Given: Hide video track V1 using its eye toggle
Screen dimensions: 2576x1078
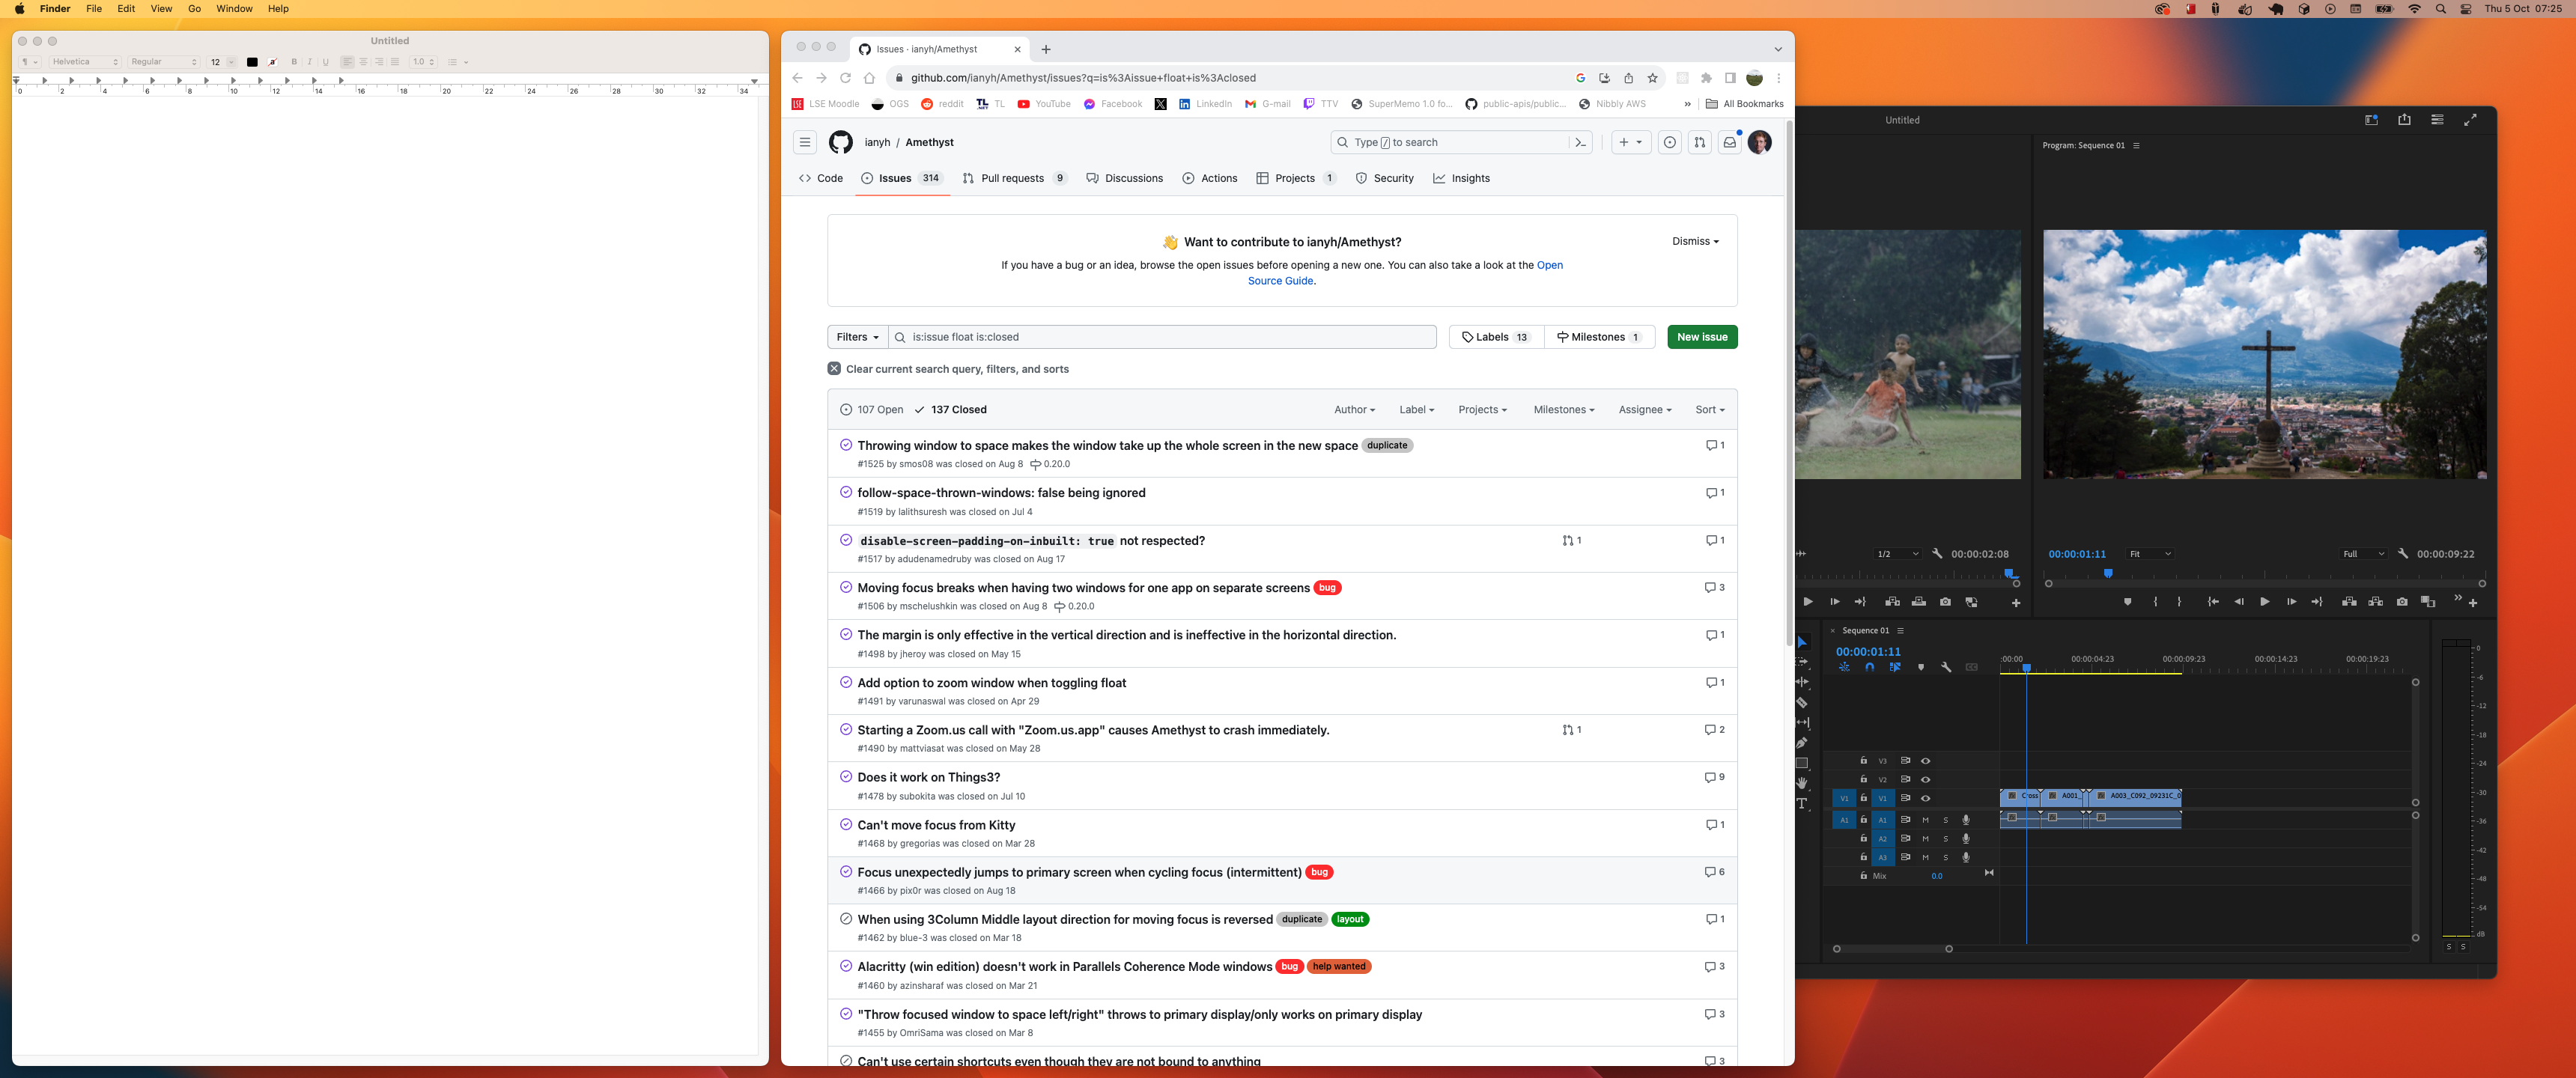Looking at the screenshot, I should [1927, 799].
